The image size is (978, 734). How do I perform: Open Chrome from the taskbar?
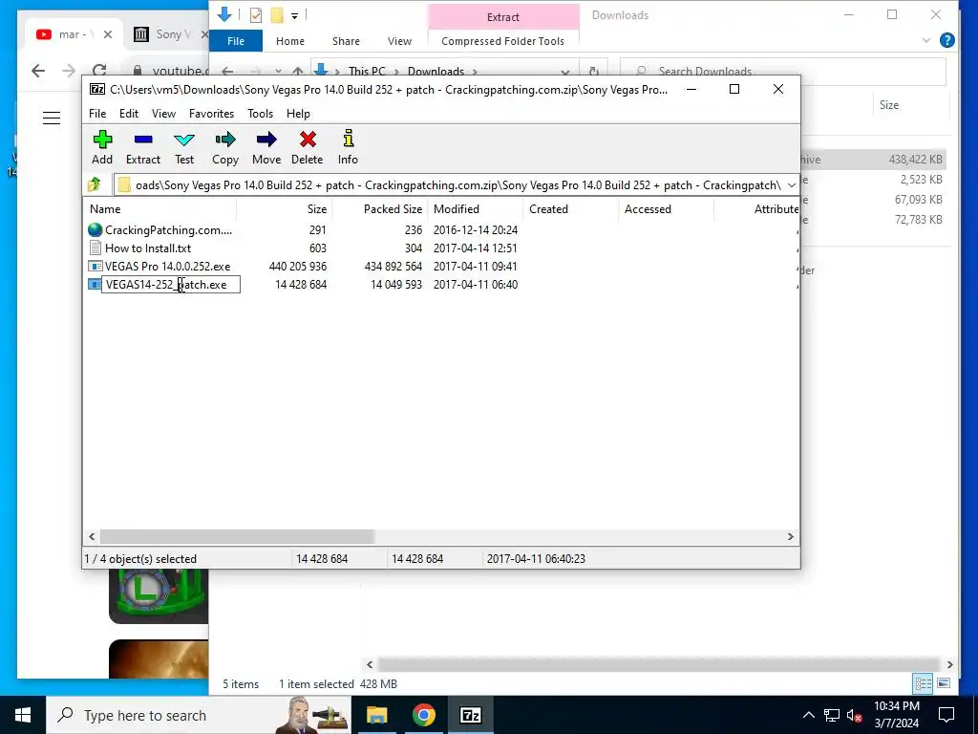423,715
